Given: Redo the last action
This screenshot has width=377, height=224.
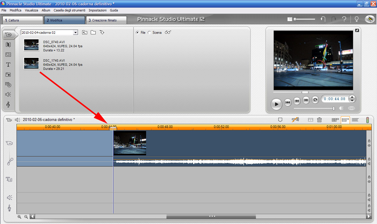Looking at the screenshot, I should pyautogui.click(x=334, y=19).
